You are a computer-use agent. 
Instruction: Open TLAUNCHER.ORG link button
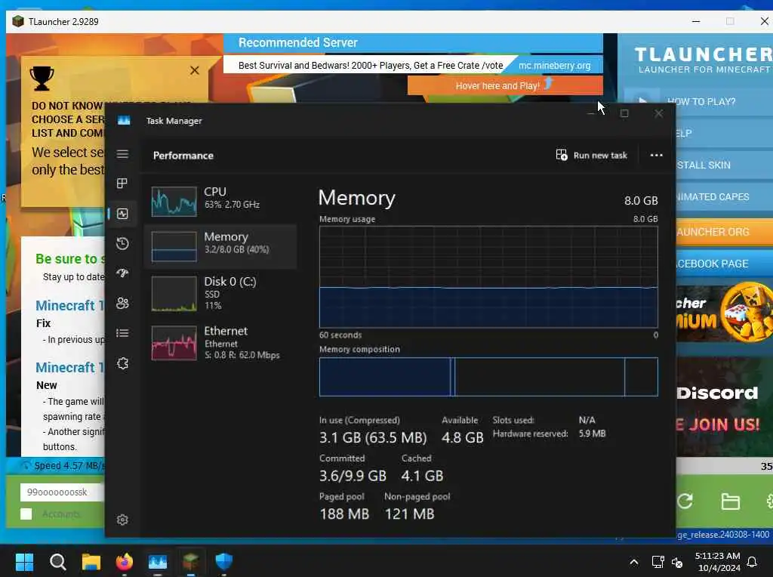coord(725,232)
